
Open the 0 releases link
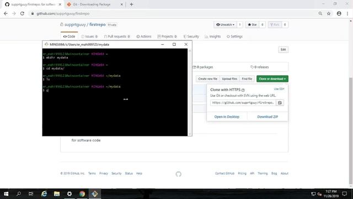260,67
